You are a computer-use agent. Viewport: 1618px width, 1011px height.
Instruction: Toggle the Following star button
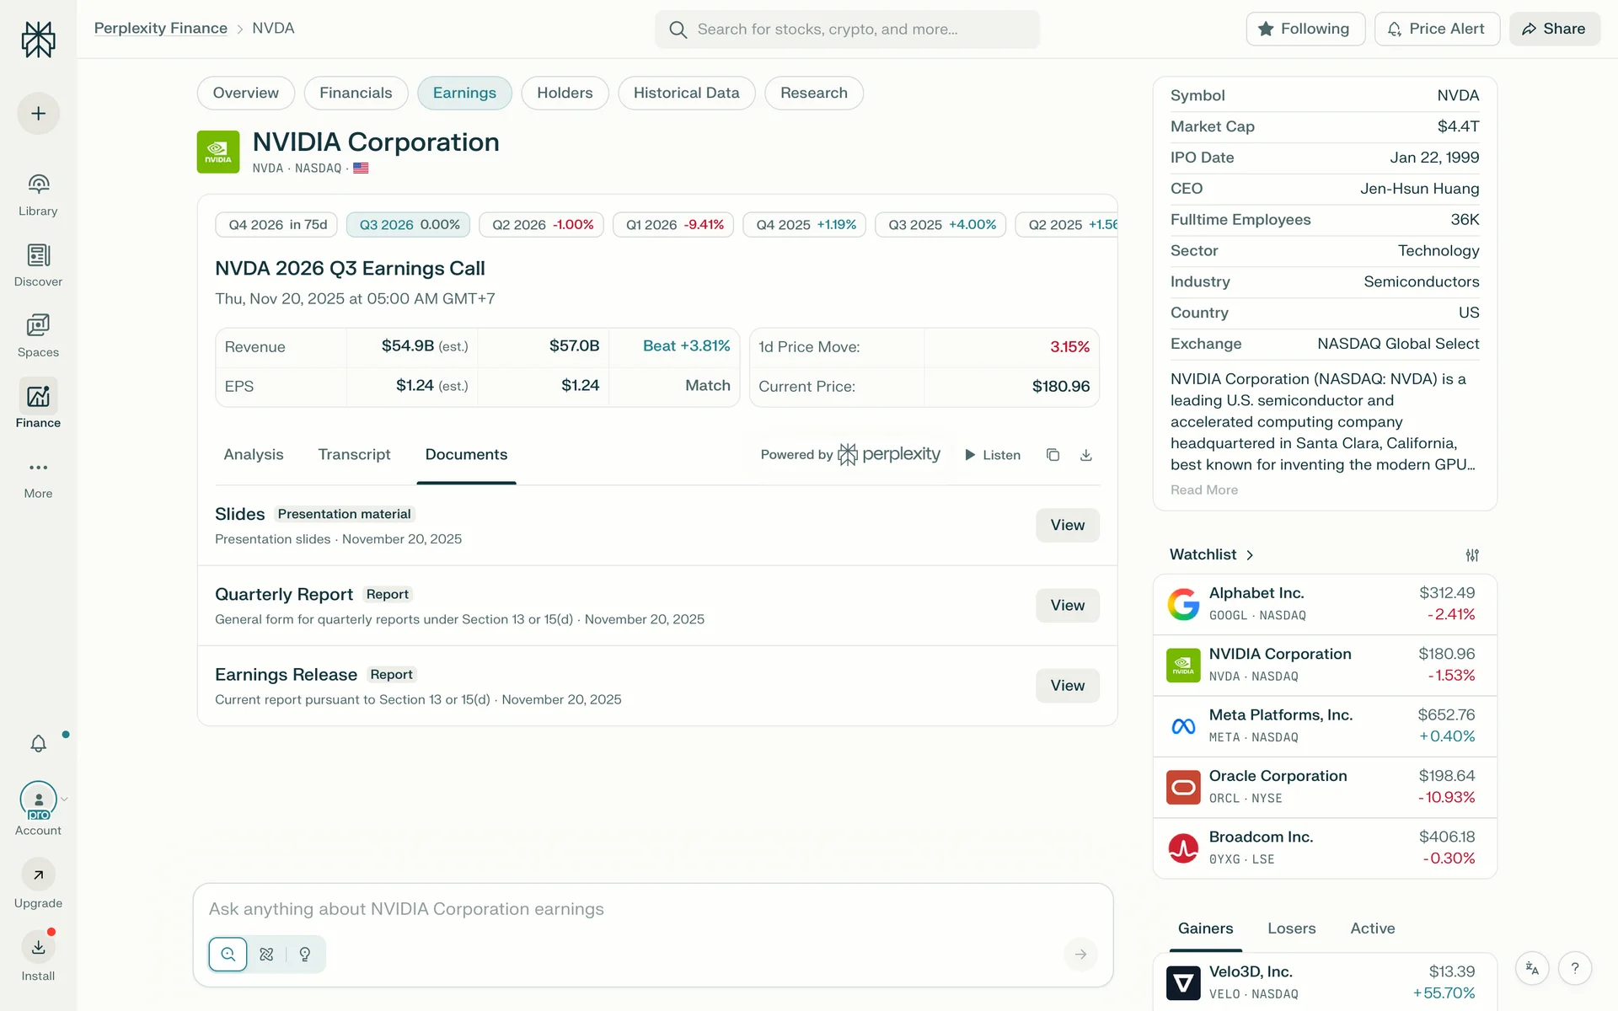pos(1305,29)
